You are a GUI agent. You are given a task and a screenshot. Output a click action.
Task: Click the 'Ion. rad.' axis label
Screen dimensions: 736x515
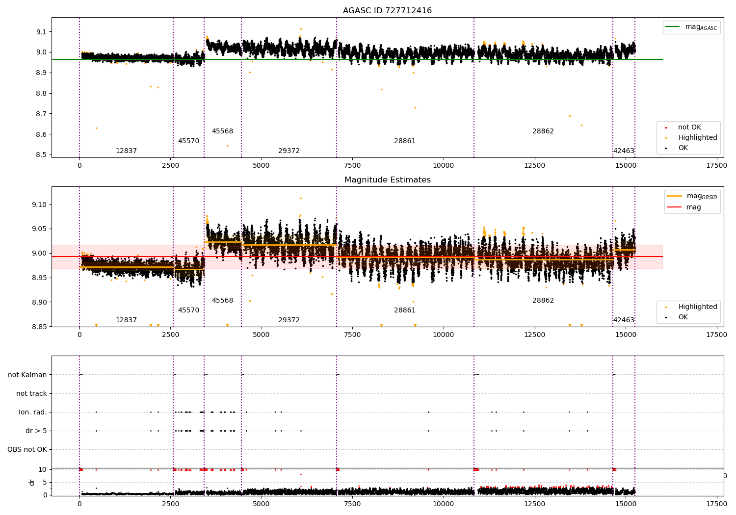[33, 412]
